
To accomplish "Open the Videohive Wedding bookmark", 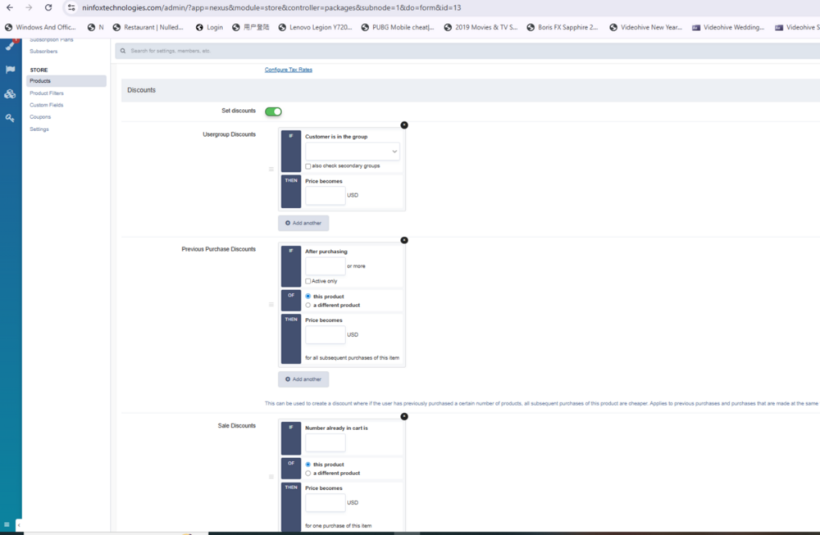I will tap(728, 27).
